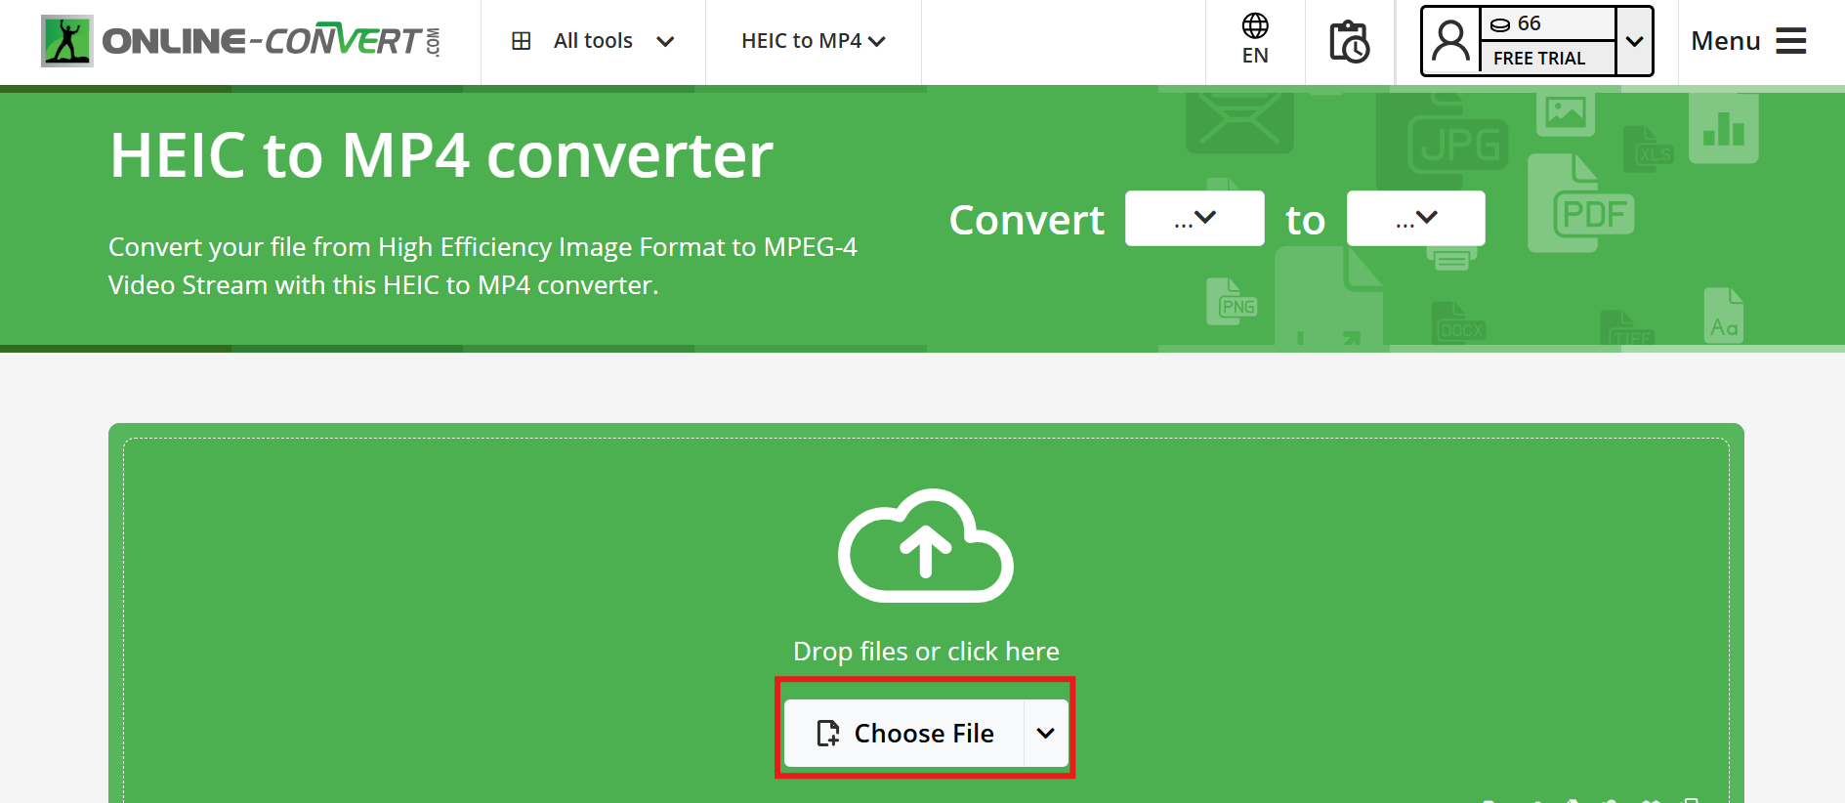Click the Choose File button

click(904, 733)
